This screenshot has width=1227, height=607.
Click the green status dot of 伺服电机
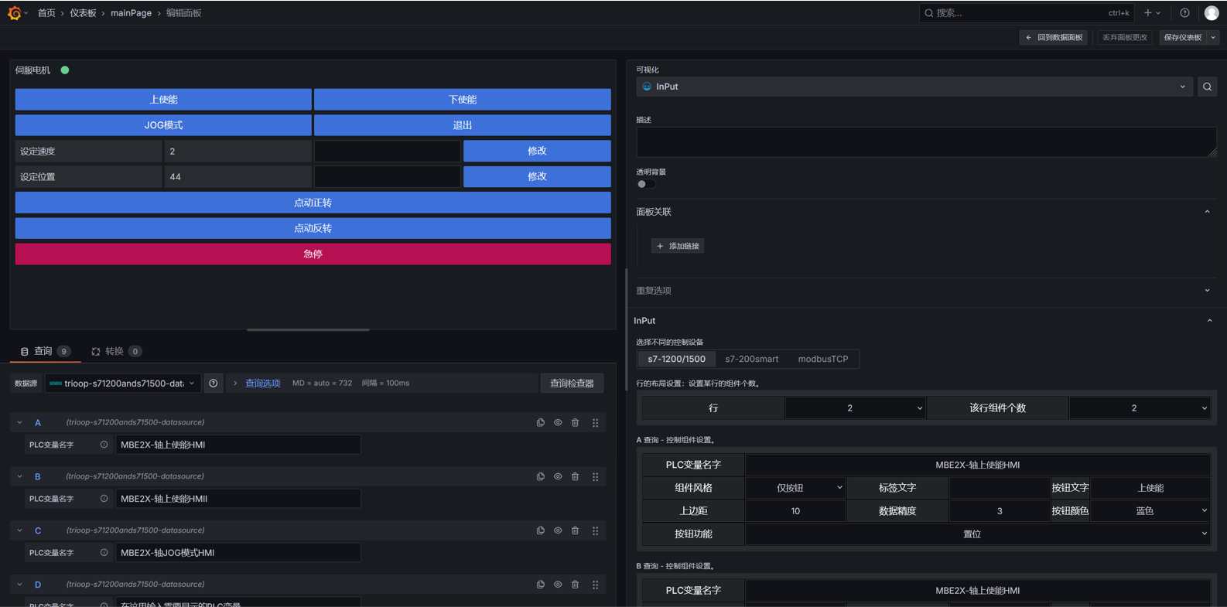(65, 70)
